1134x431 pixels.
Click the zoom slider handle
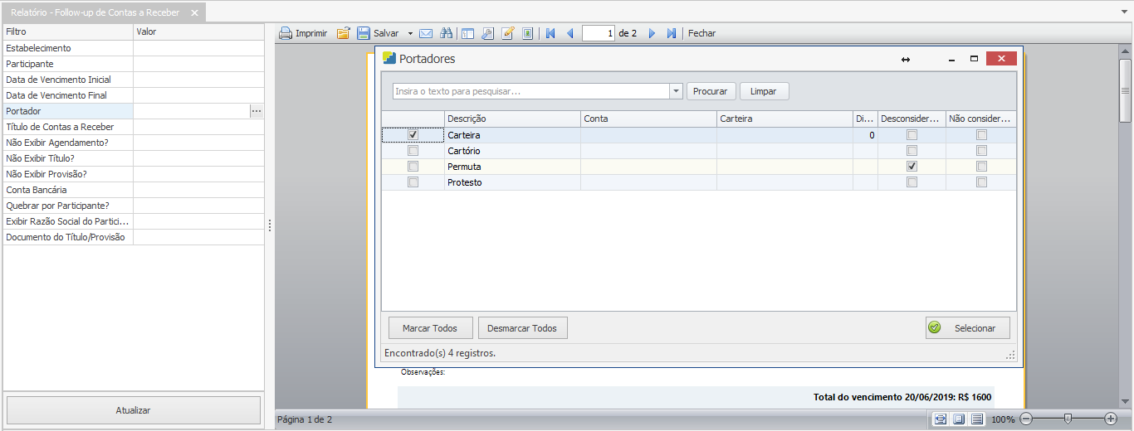1068,419
